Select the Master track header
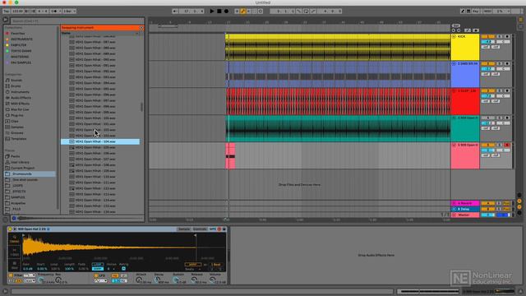 tap(465, 215)
